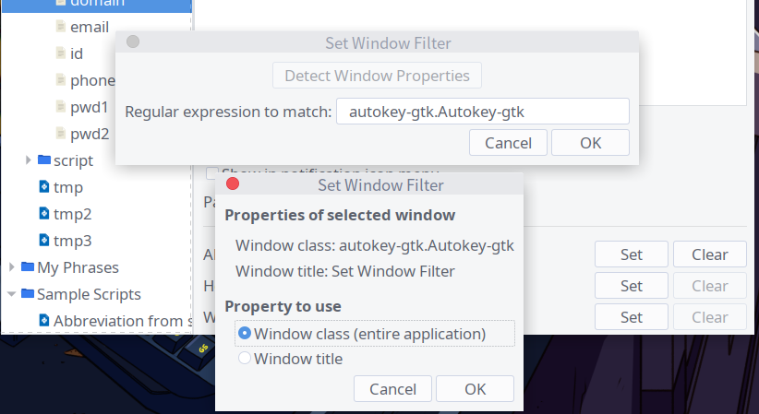Image resolution: width=759 pixels, height=414 pixels.
Task: Expand the script folder arrow
Action: coord(29,160)
